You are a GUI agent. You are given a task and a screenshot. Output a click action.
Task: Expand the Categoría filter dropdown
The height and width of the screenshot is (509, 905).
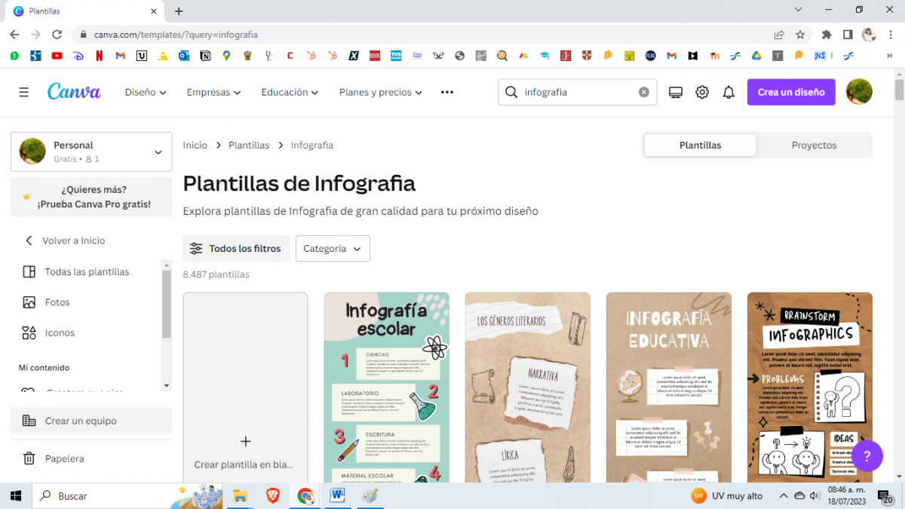(333, 248)
